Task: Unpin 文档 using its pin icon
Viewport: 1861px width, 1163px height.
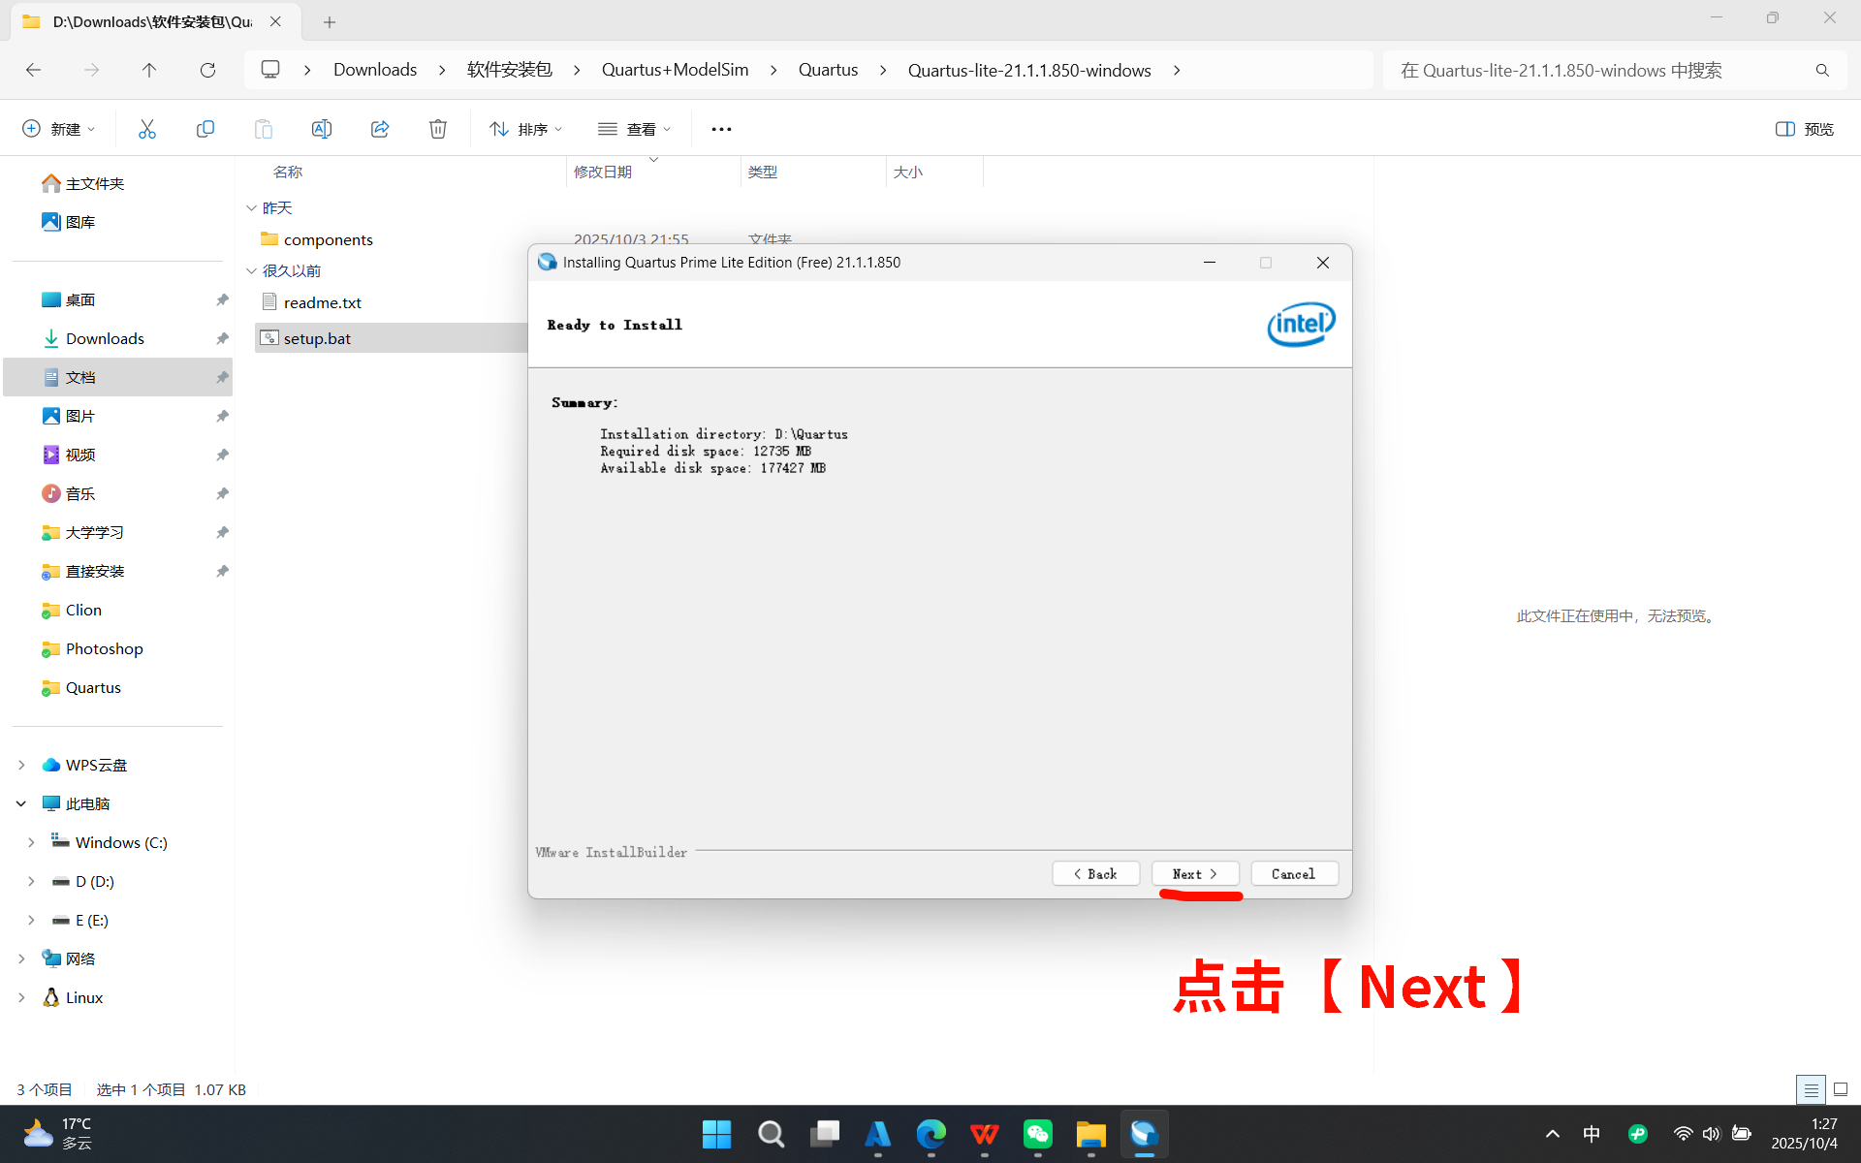Action: [222, 377]
